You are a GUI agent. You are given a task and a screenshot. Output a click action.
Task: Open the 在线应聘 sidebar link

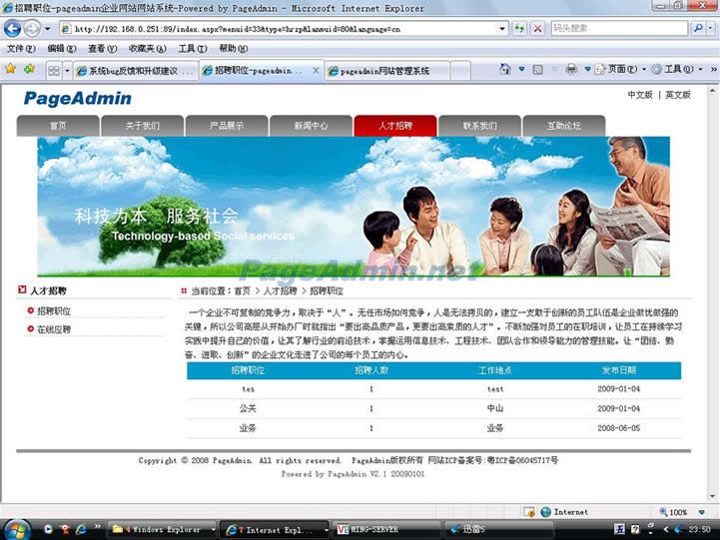[54, 329]
